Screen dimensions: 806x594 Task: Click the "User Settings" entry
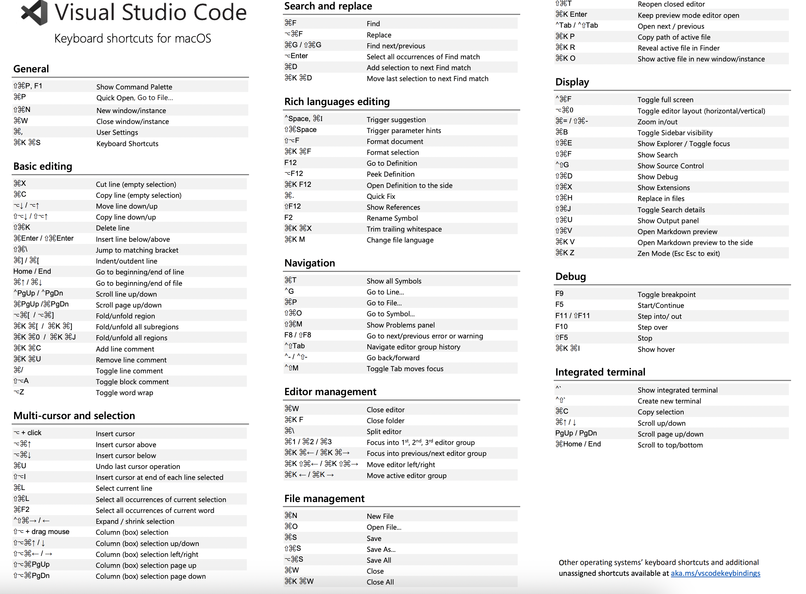117,132
